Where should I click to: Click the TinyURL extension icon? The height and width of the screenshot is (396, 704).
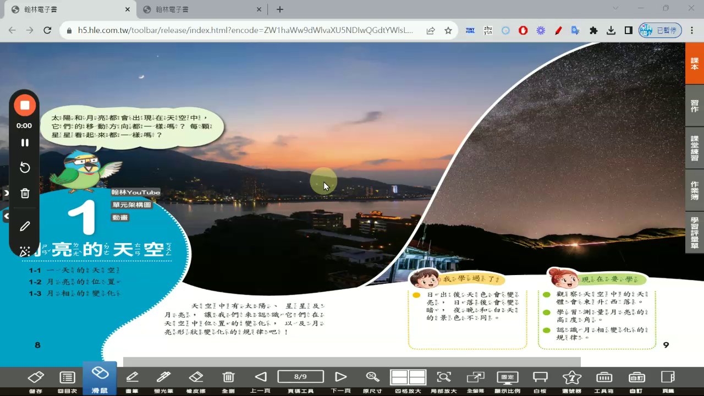[x=470, y=31]
